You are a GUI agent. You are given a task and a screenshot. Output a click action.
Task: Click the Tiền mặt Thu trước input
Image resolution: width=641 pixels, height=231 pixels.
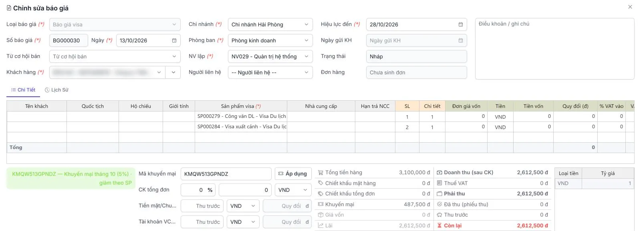(x=202, y=206)
